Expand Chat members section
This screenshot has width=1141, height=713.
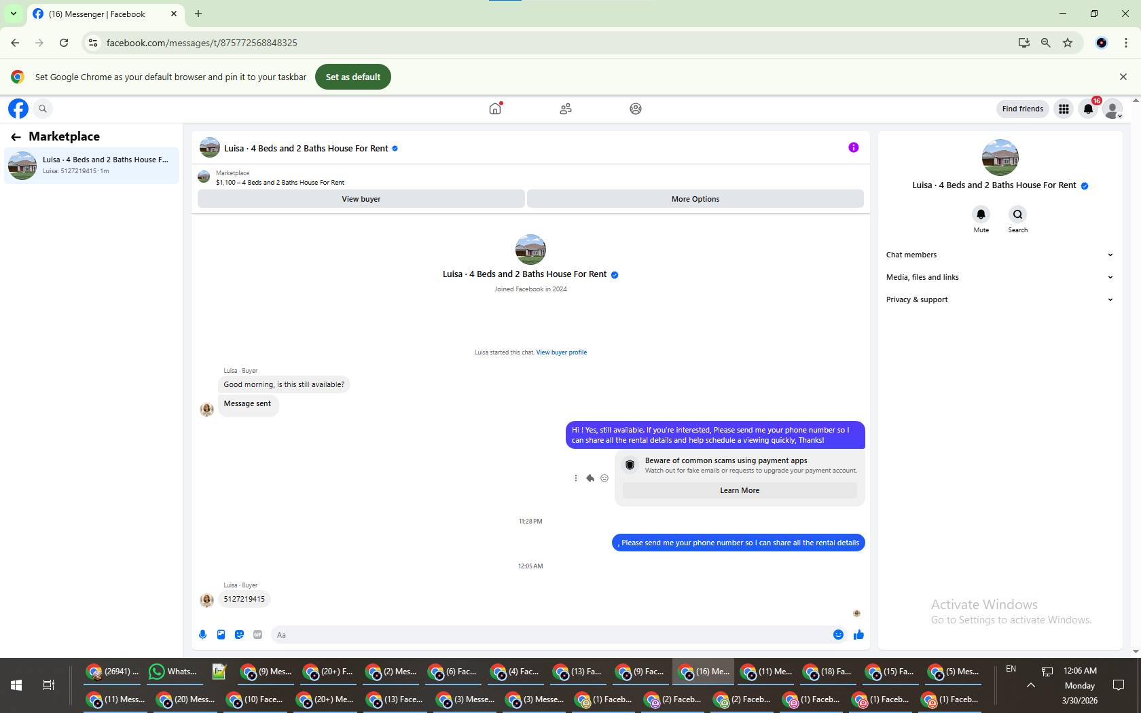point(1000,255)
